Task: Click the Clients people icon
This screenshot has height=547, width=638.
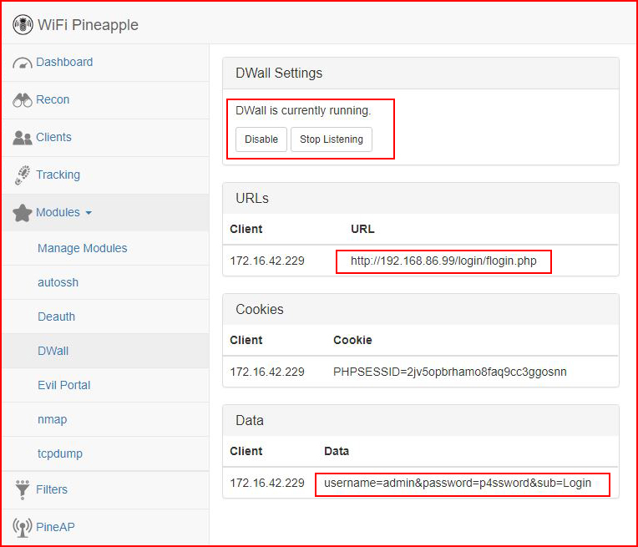Action: (x=22, y=138)
